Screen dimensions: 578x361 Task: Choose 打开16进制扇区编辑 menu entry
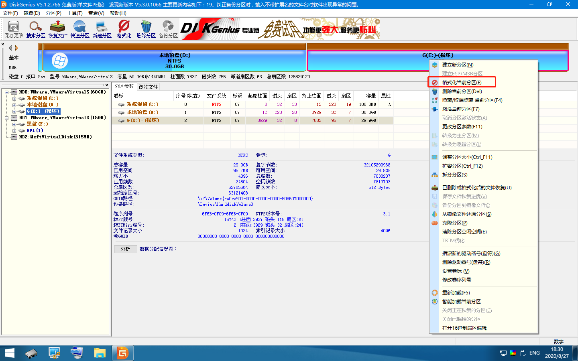(x=484, y=328)
